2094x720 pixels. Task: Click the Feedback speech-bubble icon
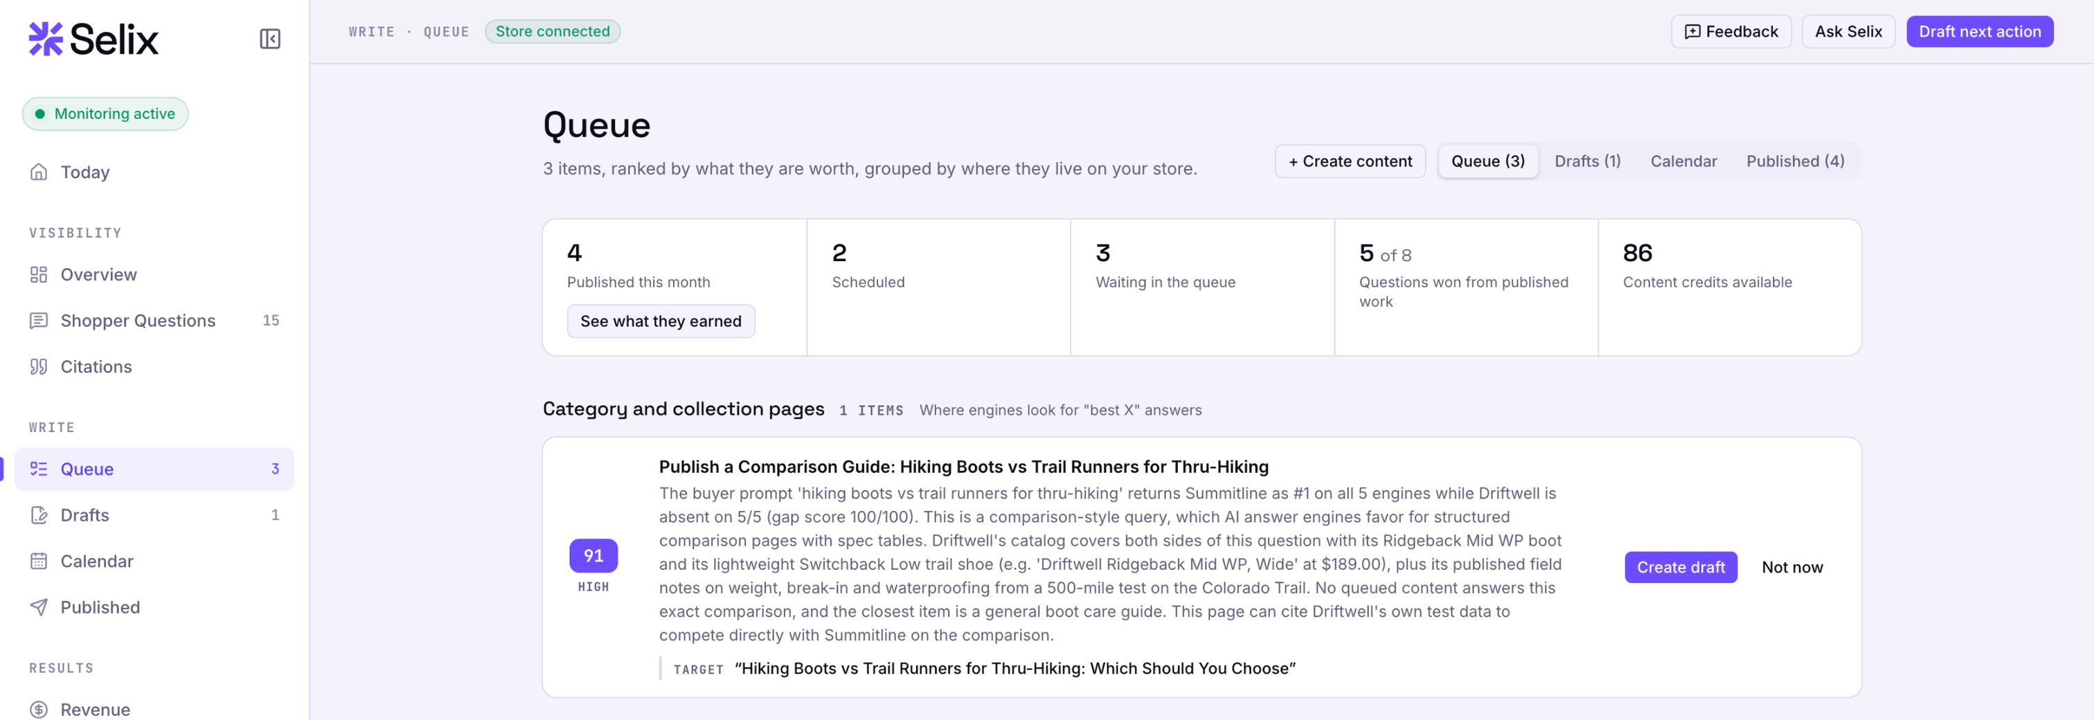click(x=1692, y=32)
